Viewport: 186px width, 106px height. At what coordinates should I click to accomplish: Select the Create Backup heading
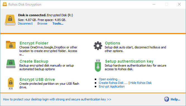34,61
